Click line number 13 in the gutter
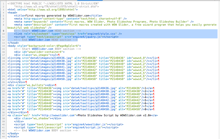220x139 pixels. (x=3, y=43)
